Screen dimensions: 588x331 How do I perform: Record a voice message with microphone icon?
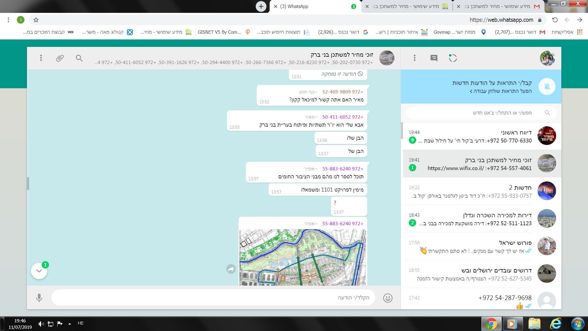(39, 298)
